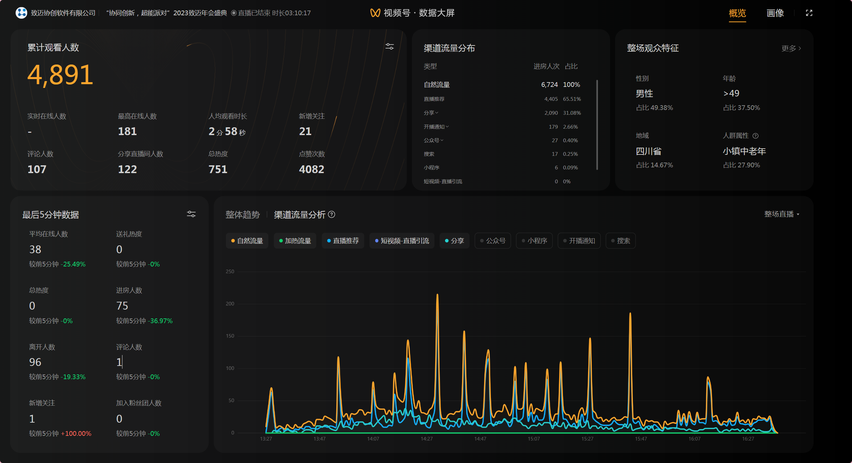Click the 视频号 butterfly logo icon
The image size is (852, 463).
(375, 13)
